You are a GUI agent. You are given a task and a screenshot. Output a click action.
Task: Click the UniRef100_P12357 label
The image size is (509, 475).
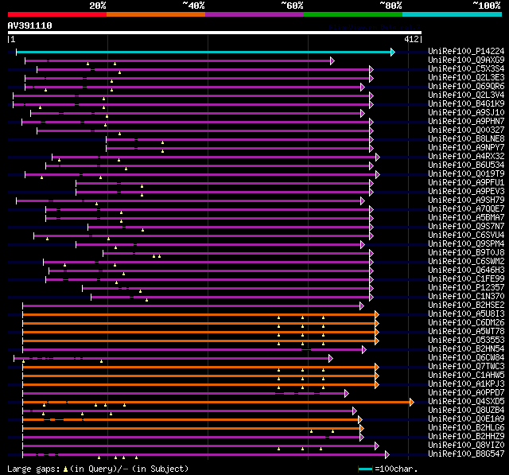466,288
